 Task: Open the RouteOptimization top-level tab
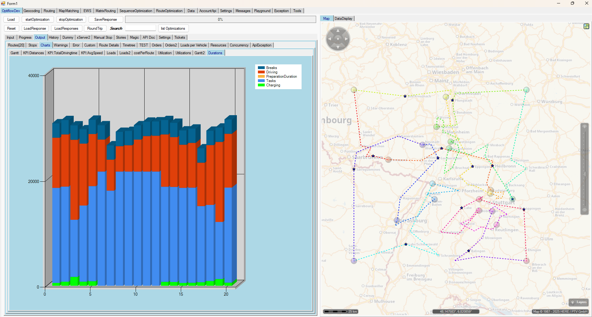(169, 11)
